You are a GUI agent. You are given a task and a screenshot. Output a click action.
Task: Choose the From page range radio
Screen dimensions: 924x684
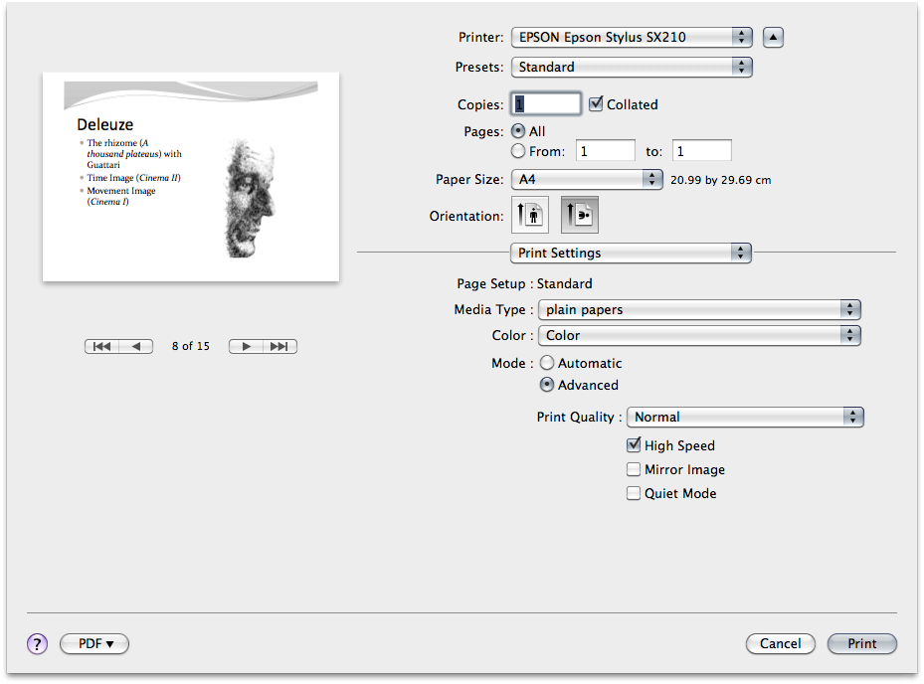tap(517, 151)
